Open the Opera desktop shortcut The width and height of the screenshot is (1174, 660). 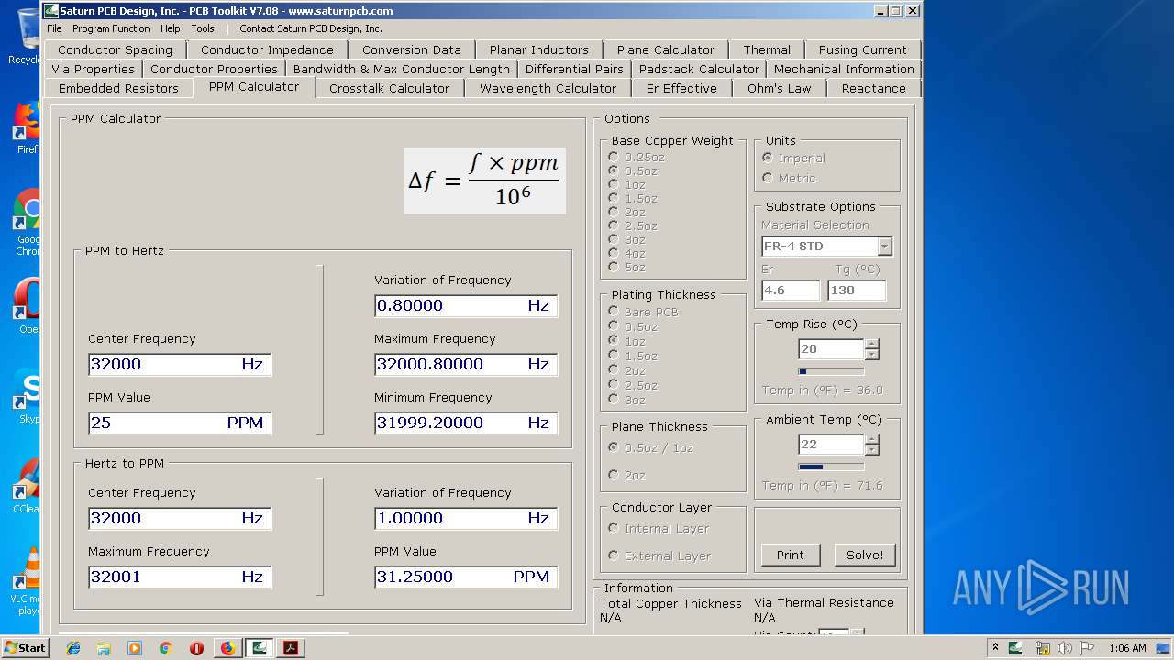[x=26, y=305]
